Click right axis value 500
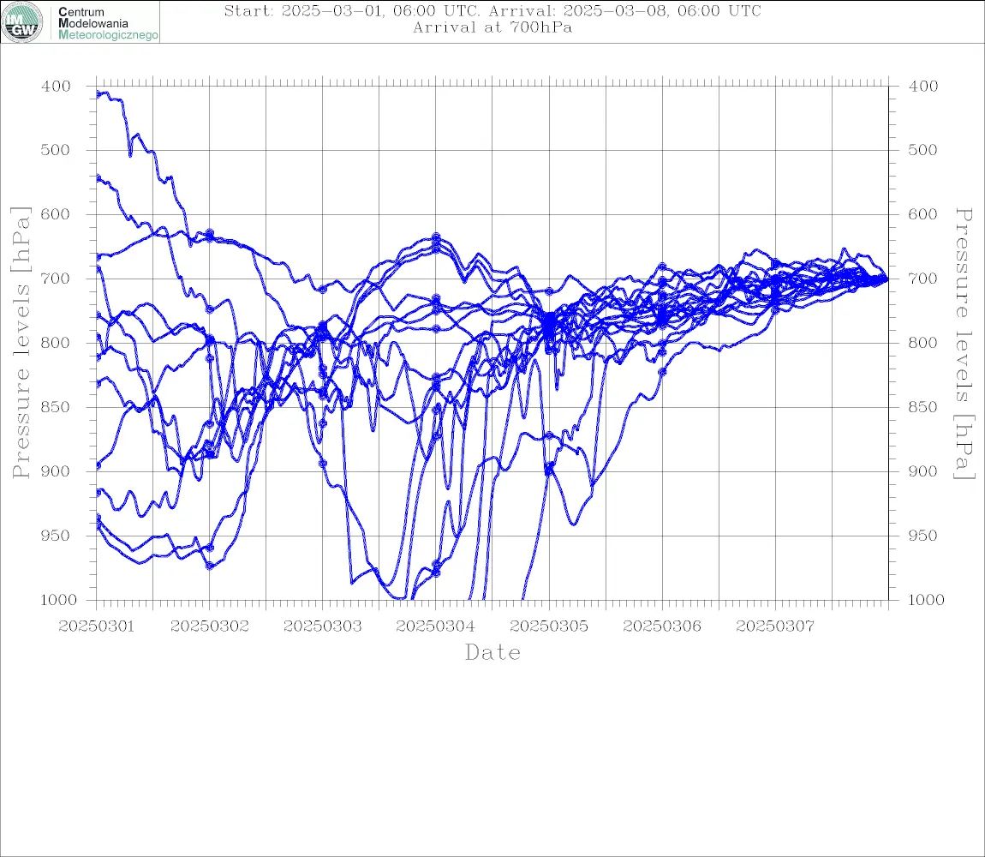 coord(923,150)
